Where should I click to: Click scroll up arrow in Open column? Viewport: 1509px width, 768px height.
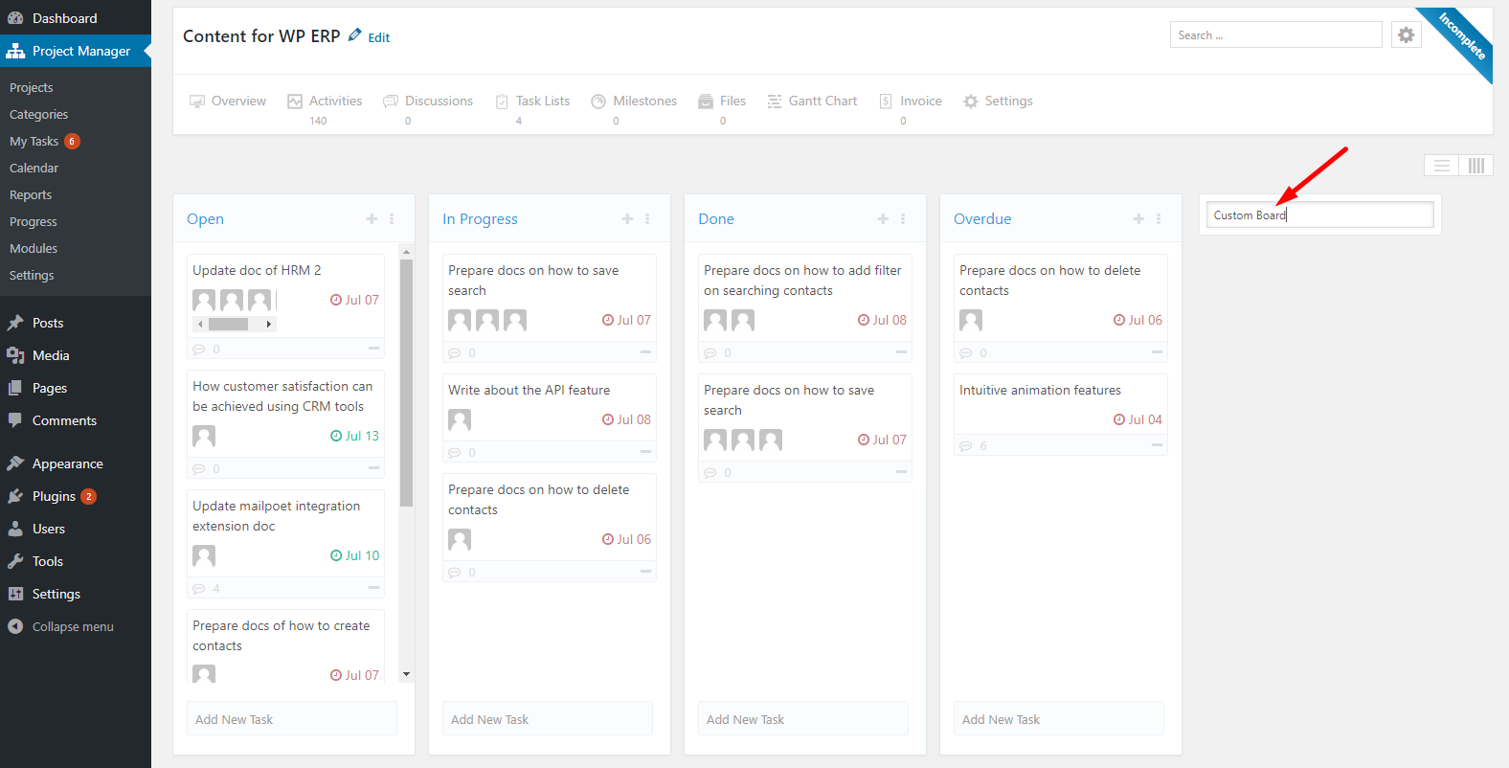(x=406, y=252)
